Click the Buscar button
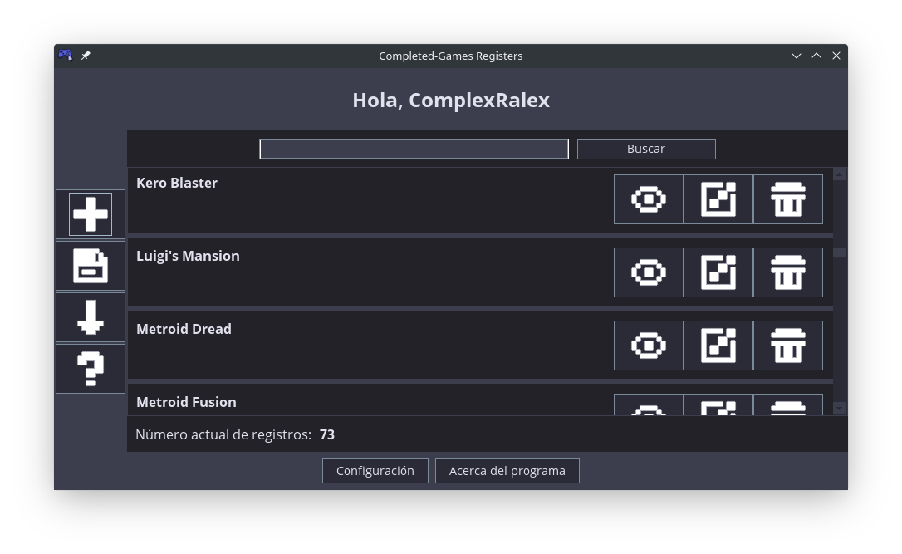This screenshot has height=554, width=902. click(646, 149)
